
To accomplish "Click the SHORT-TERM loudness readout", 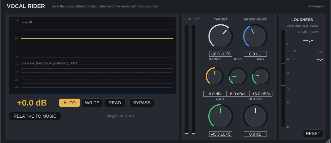I will [x=308, y=40].
